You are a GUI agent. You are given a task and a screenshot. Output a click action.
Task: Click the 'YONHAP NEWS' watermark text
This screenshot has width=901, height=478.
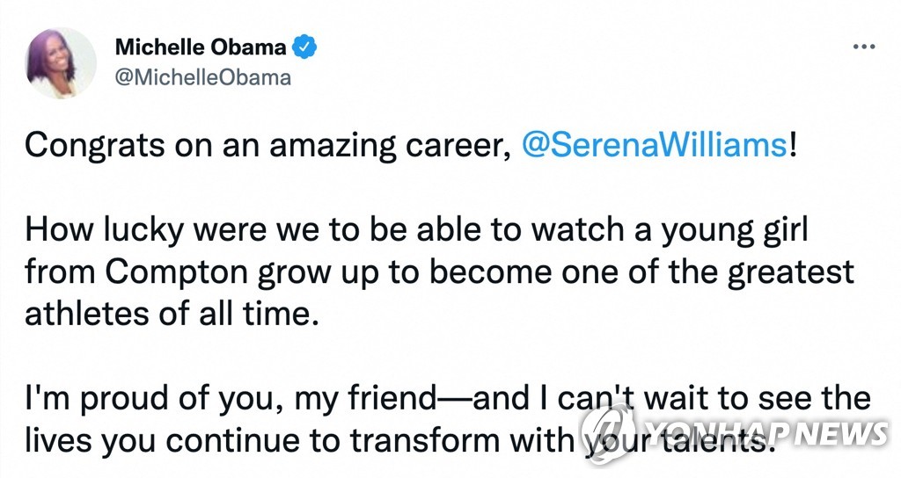766,433
